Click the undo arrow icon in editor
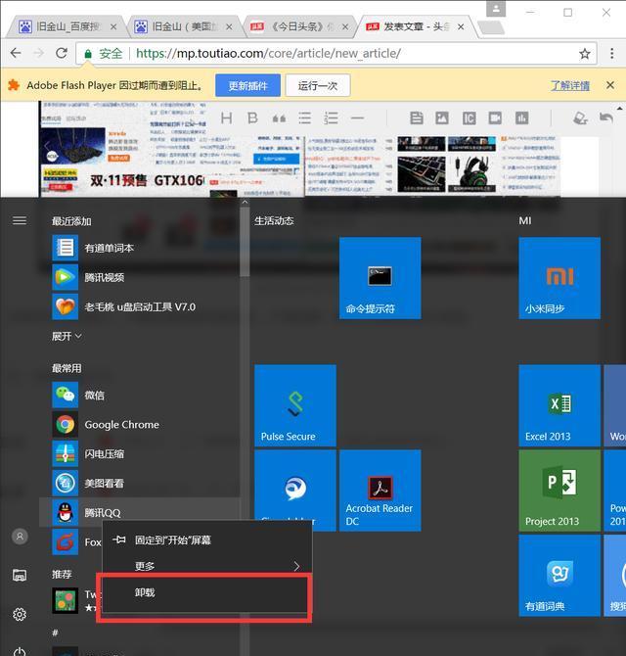This screenshot has height=656, width=626. 605,117
